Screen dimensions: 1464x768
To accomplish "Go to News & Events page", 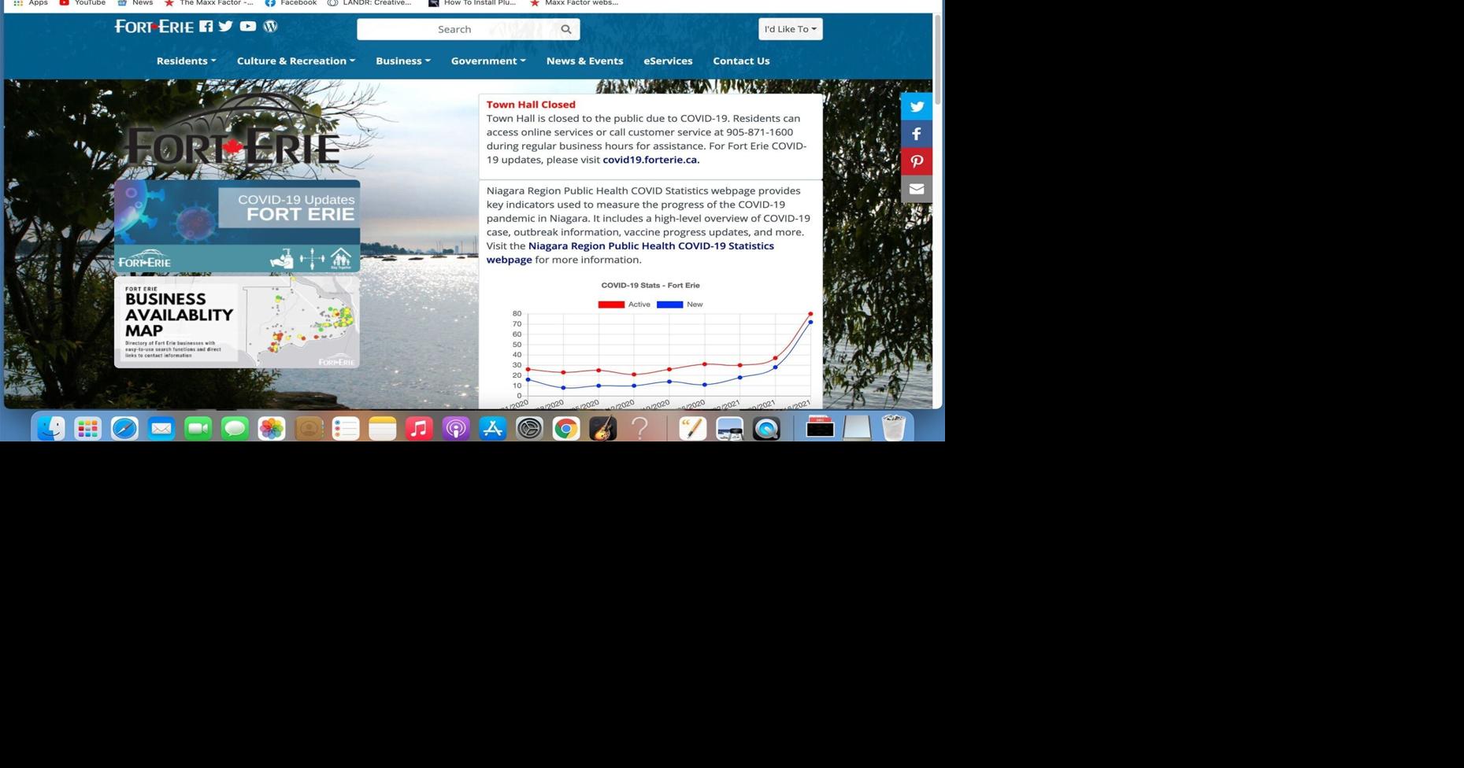I will click(584, 61).
